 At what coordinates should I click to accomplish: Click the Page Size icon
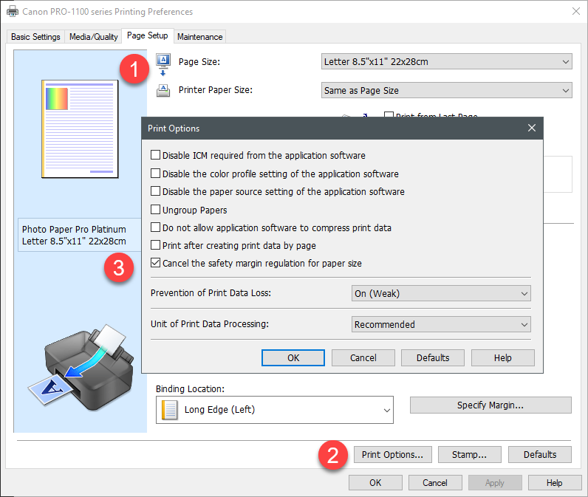163,64
